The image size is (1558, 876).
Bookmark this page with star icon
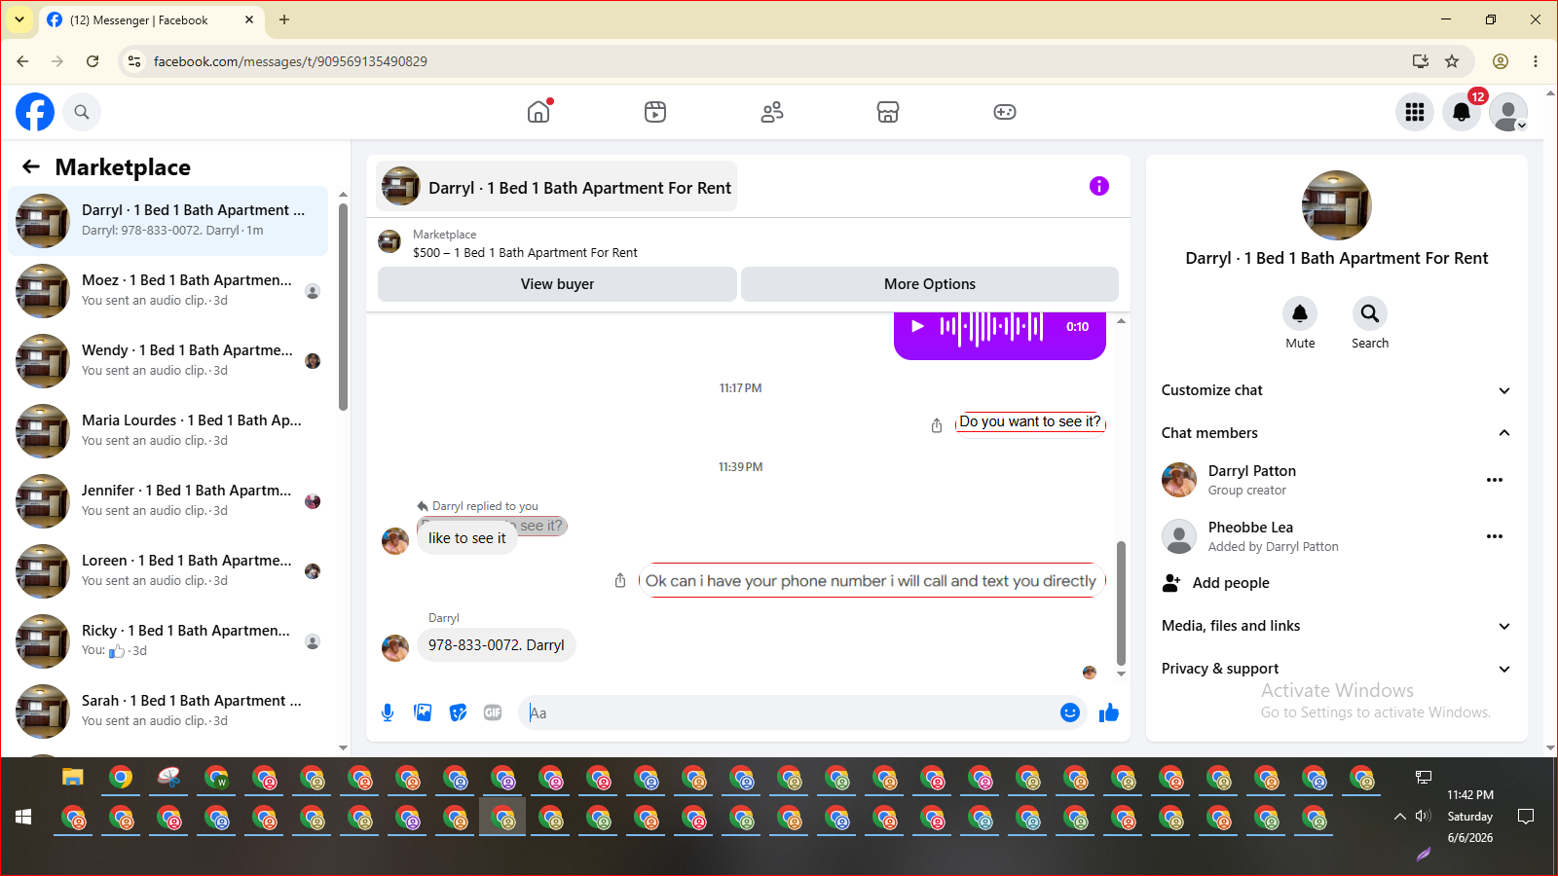point(1452,61)
